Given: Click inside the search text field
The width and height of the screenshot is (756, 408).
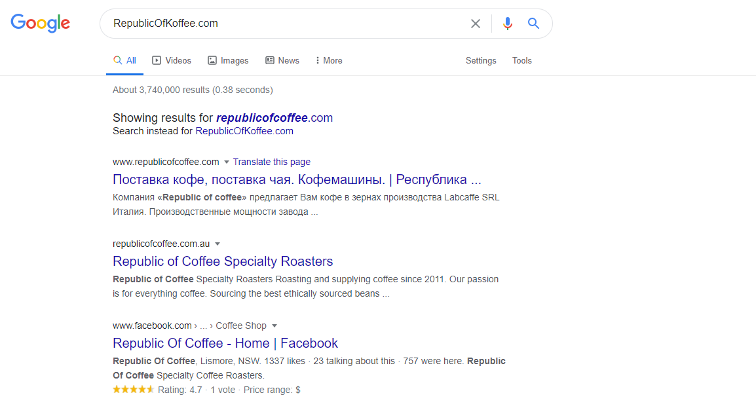Looking at the screenshot, I should pos(282,24).
